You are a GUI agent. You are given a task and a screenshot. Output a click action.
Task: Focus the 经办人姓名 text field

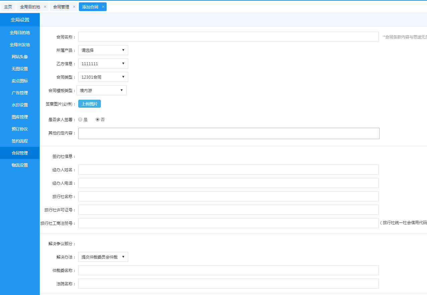point(228,170)
